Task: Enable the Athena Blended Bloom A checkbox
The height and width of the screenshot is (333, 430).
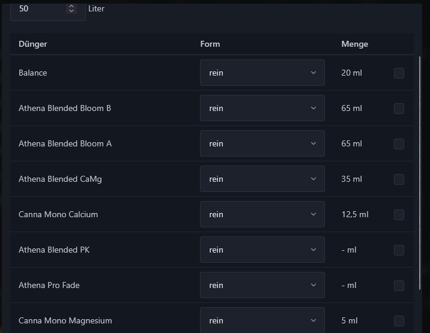Action: [399, 144]
